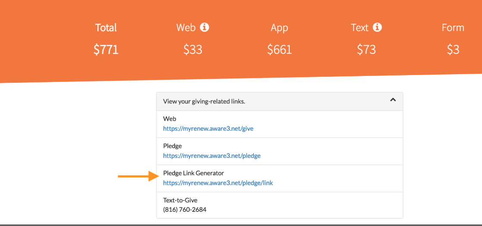Open the myrenew.aware3.net/pledge link
This screenshot has width=482, height=226.
[x=212, y=156]
